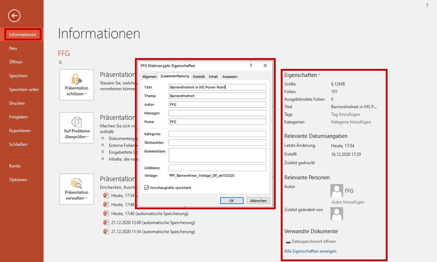Select Exportieren in the sidebar

coord(20,131)
